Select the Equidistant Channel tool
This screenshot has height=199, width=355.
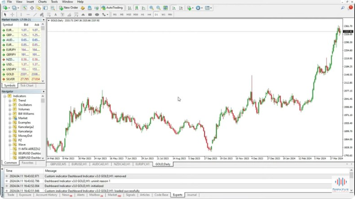point(42,14)
